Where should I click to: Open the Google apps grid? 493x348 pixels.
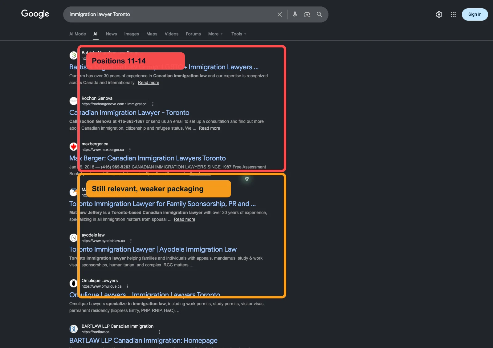(x=453, y=14)
